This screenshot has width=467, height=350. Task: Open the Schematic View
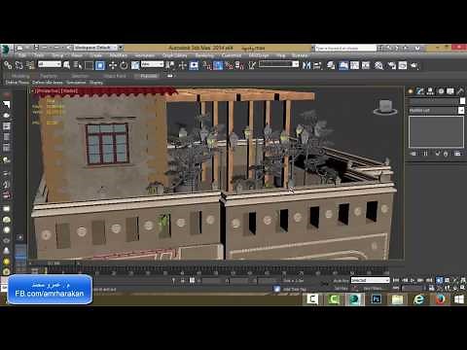[x=366, y=65]
